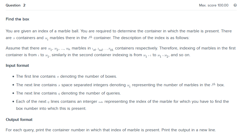
Task: Click the word interger in the last bullet
Action: point(90,101)
